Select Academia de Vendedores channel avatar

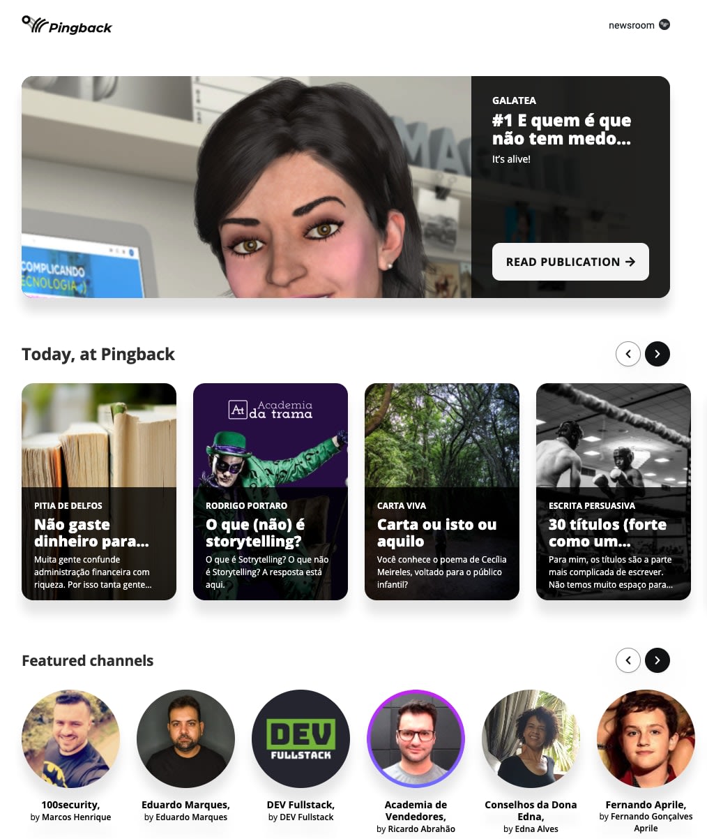pyautogui.click(x=416, y=739)
